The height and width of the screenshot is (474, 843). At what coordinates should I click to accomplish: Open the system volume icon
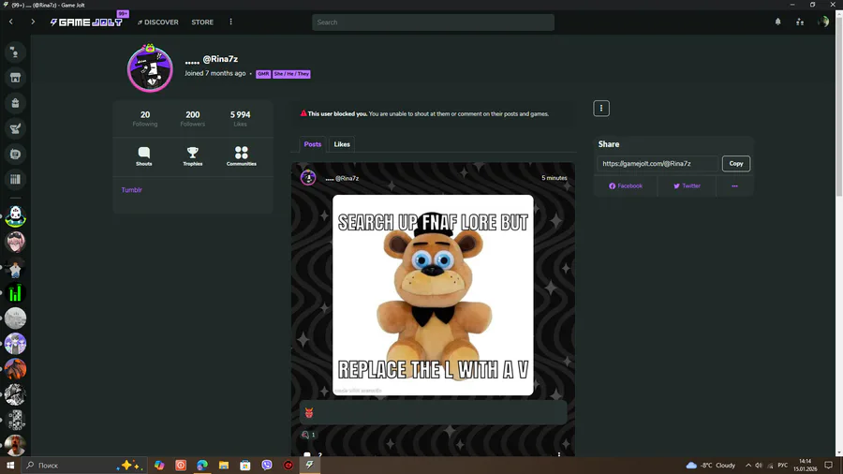point(759,465)
